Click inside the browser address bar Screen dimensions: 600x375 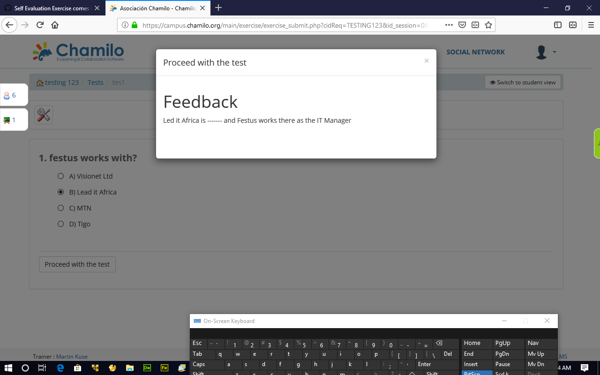tap(281, 25)
